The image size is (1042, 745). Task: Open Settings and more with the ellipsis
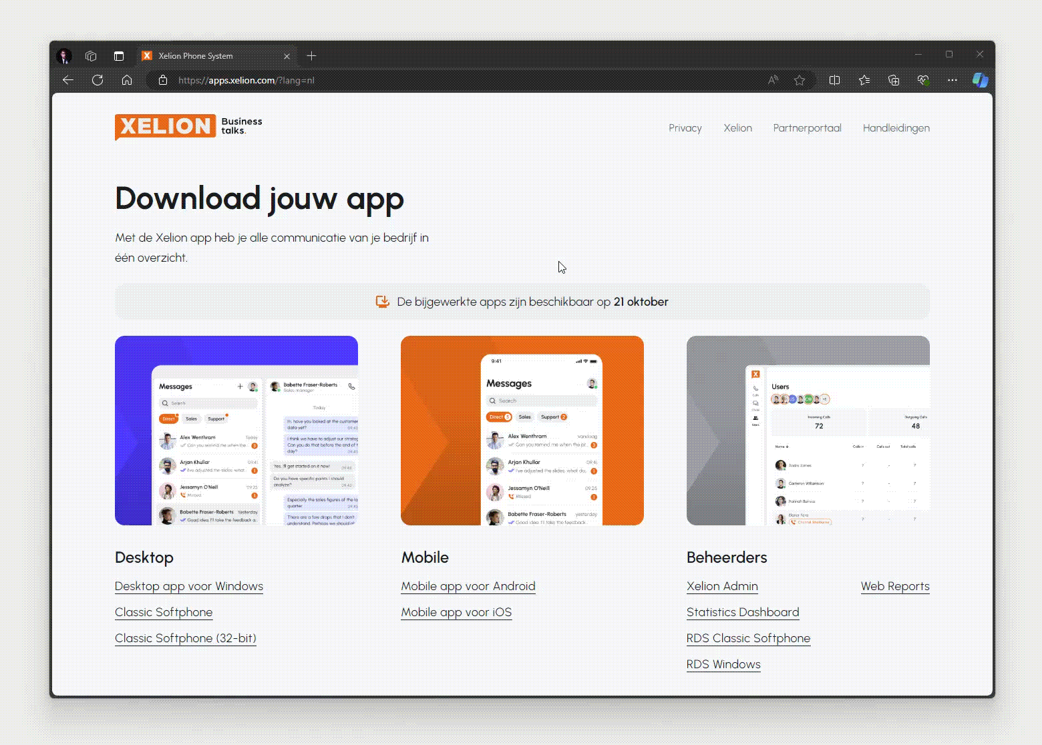coord(953,80)
